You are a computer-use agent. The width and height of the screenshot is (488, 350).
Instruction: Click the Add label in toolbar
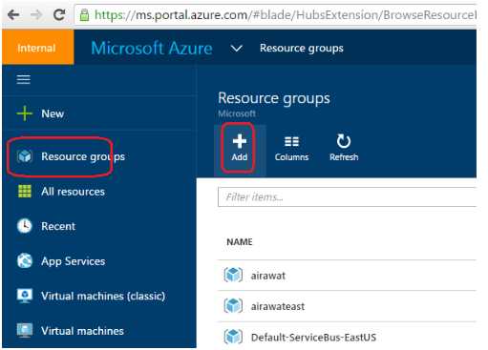240,157
